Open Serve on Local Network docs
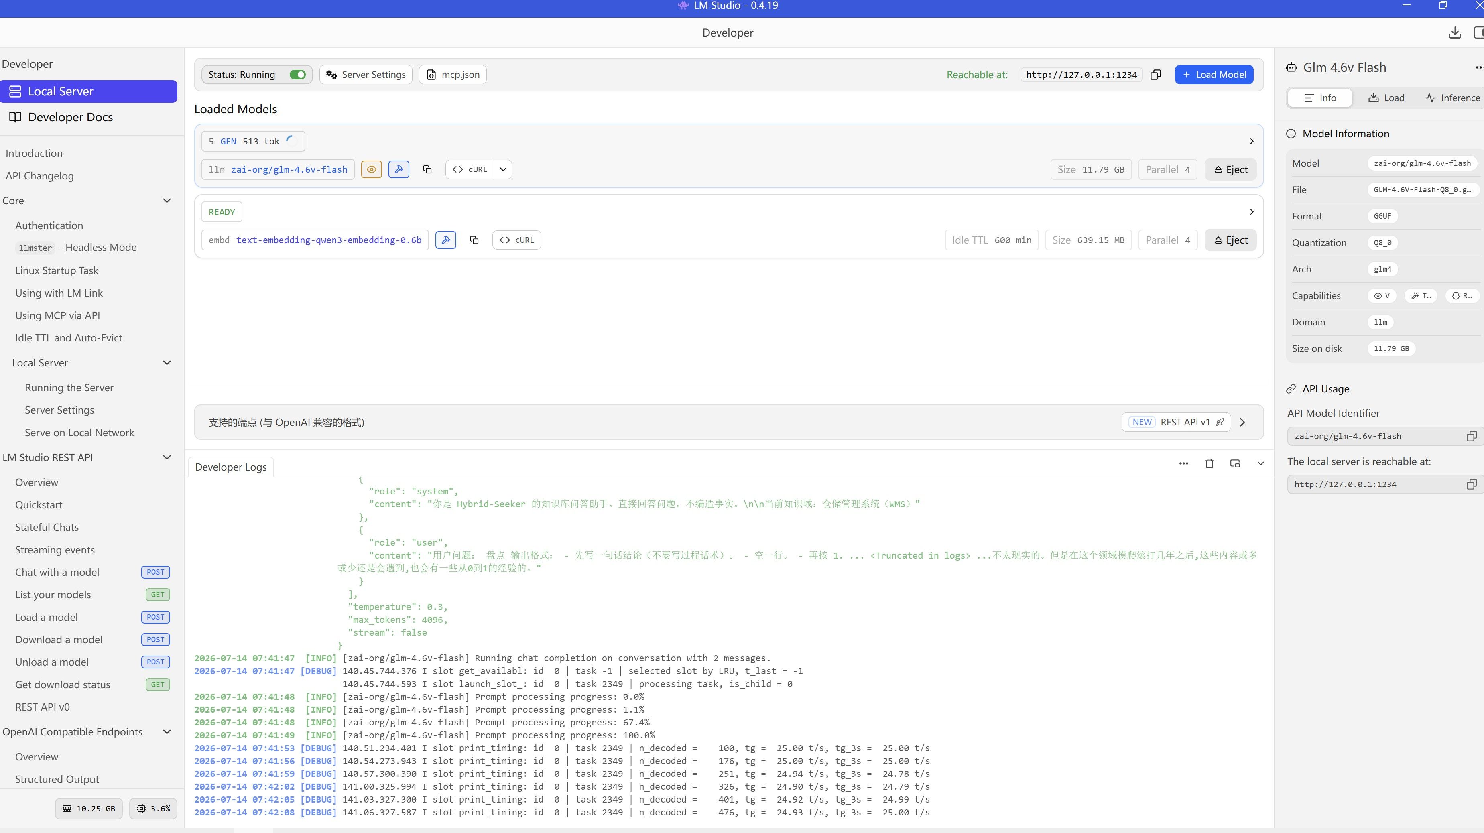 pos(79,433)
